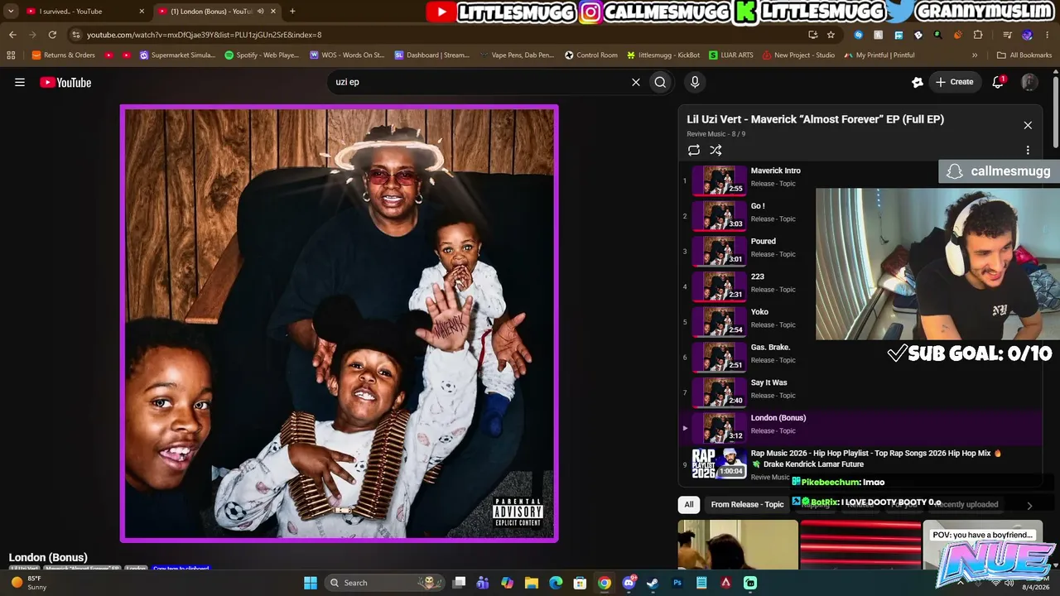Open Dashboard | Stream... bookmark
The height and width of the screenshot is (596, 1060).
(432, 55)
